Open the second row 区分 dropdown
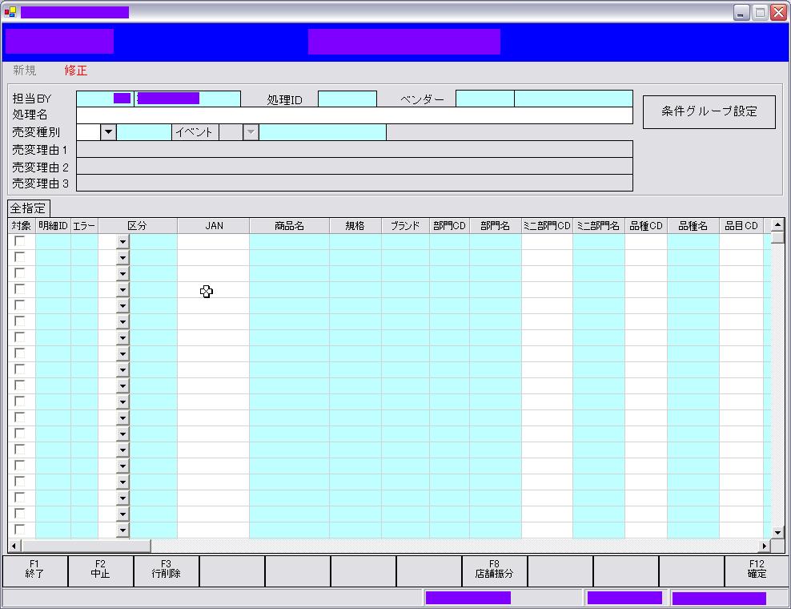Image resolution: width=791 pixels, height=609 pixels. click(x=122, y=258)
